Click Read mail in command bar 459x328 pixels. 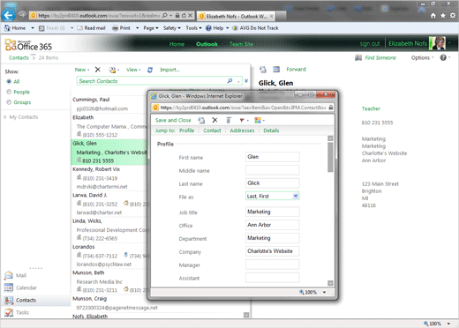click(x=91, y=28)
